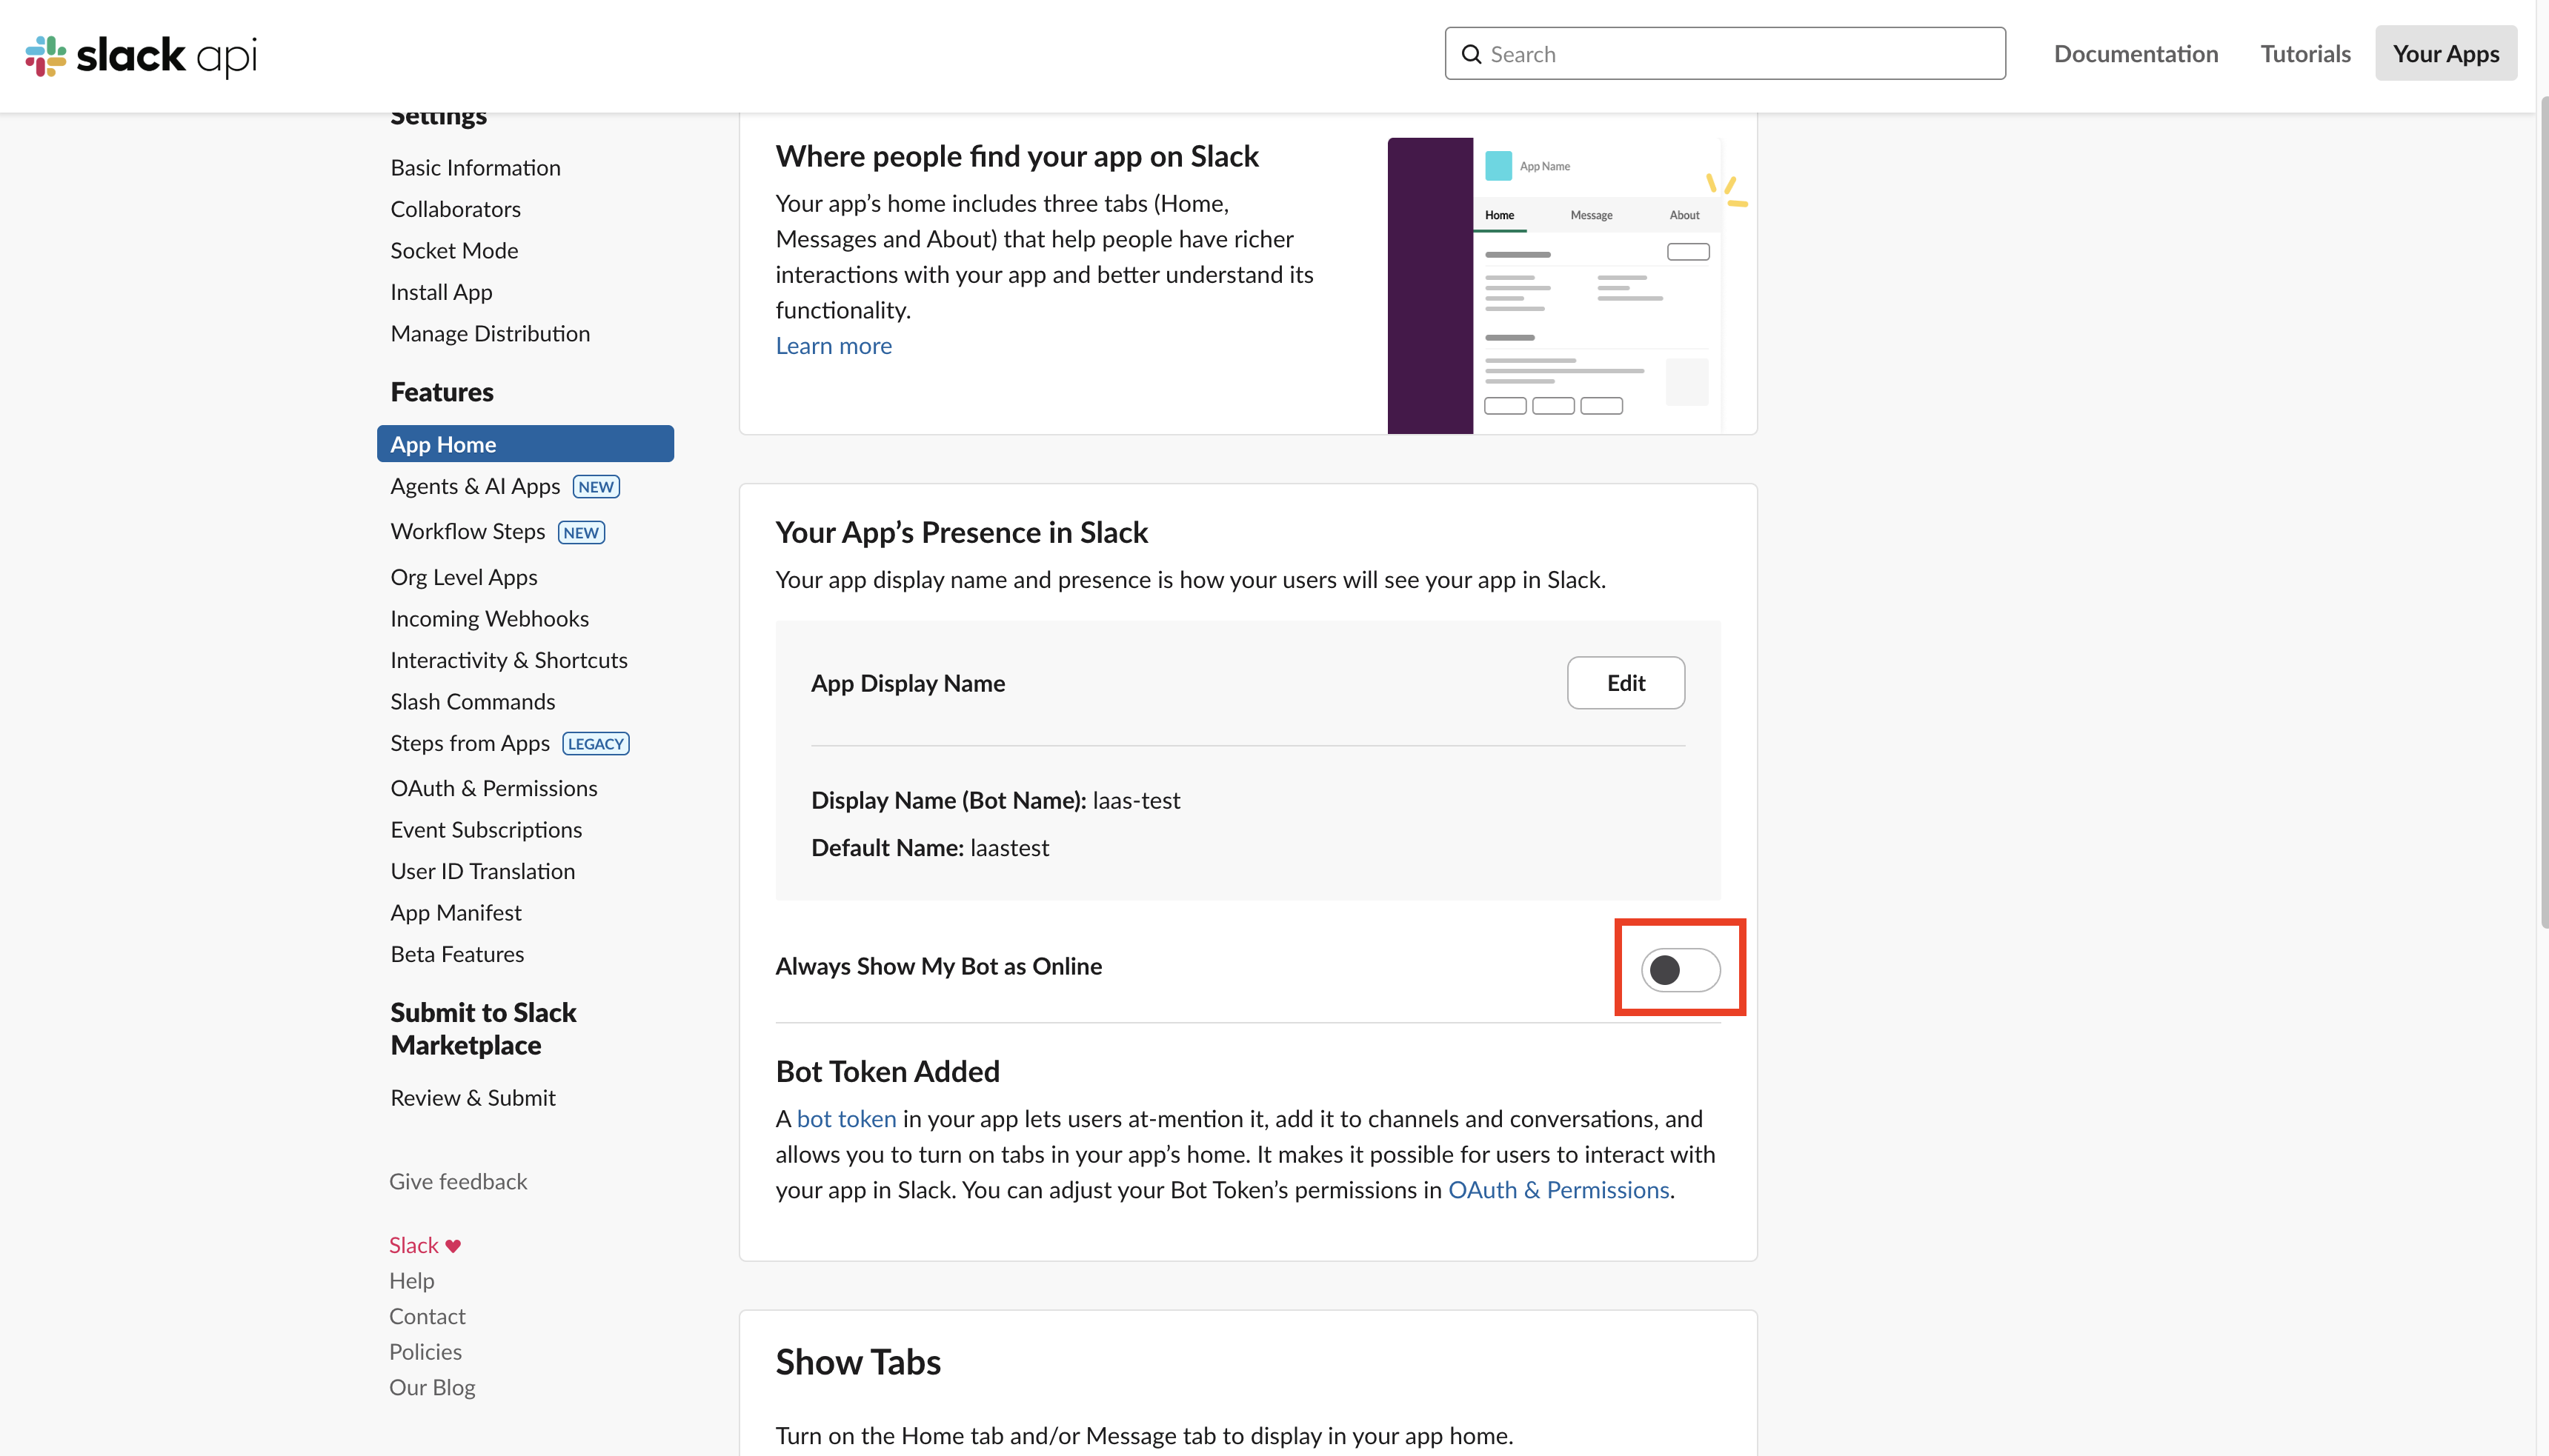
Task: Click the heart icon beside Slack
Action: coord(453,1246)
